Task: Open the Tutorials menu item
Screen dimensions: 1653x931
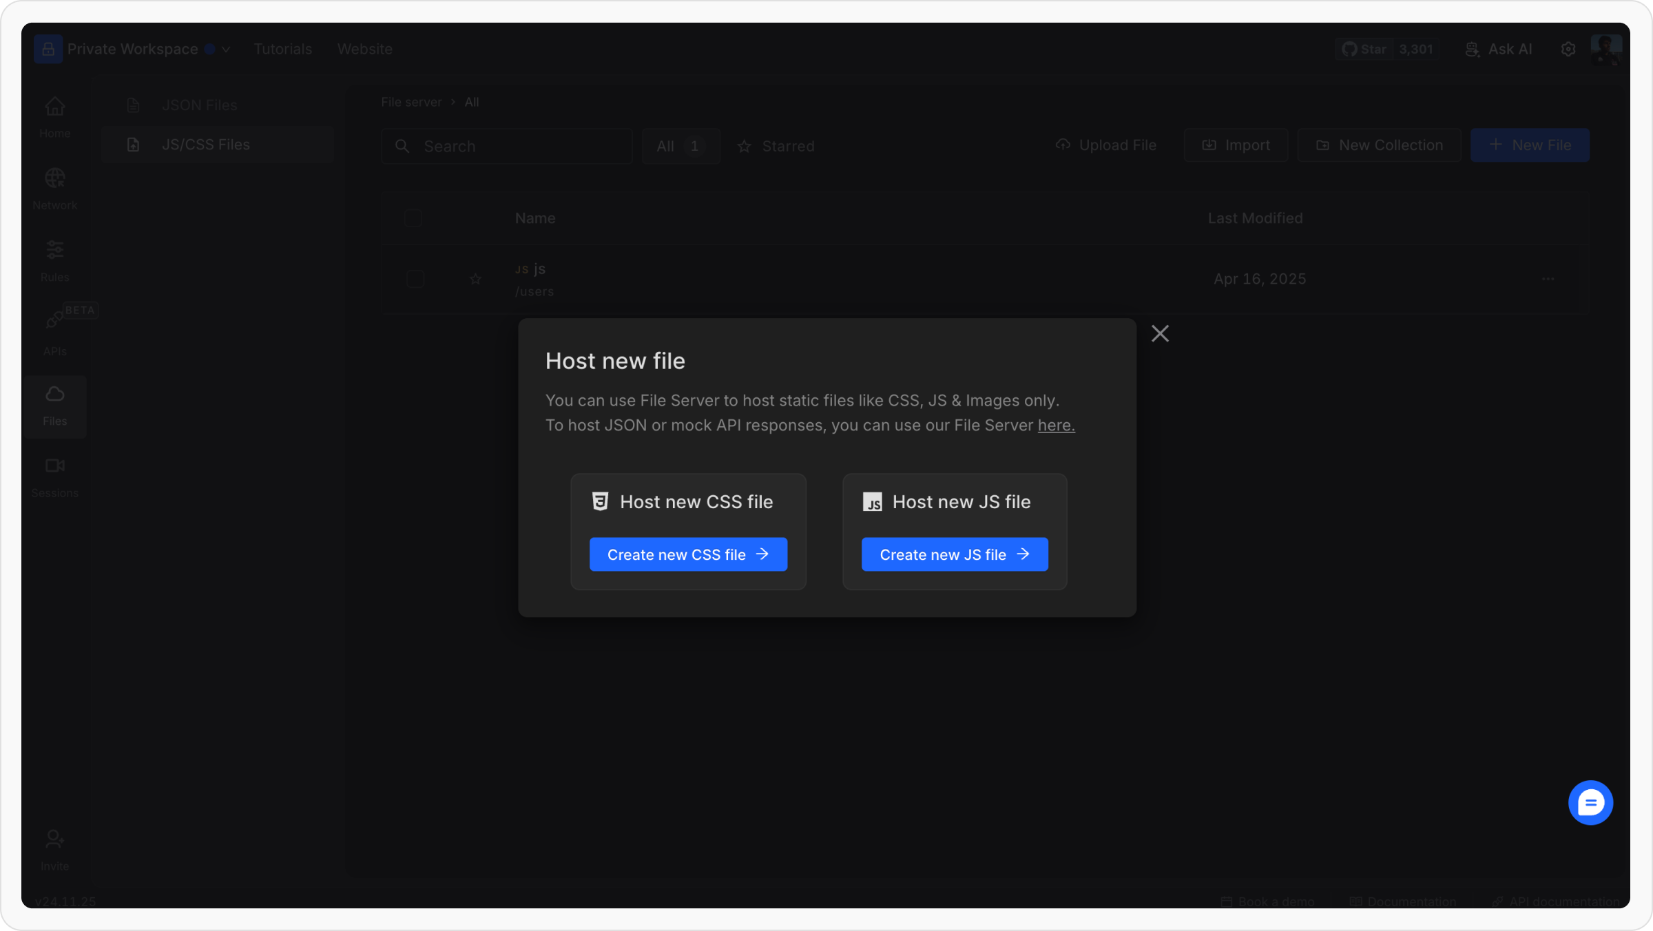Action: [282, 50]
